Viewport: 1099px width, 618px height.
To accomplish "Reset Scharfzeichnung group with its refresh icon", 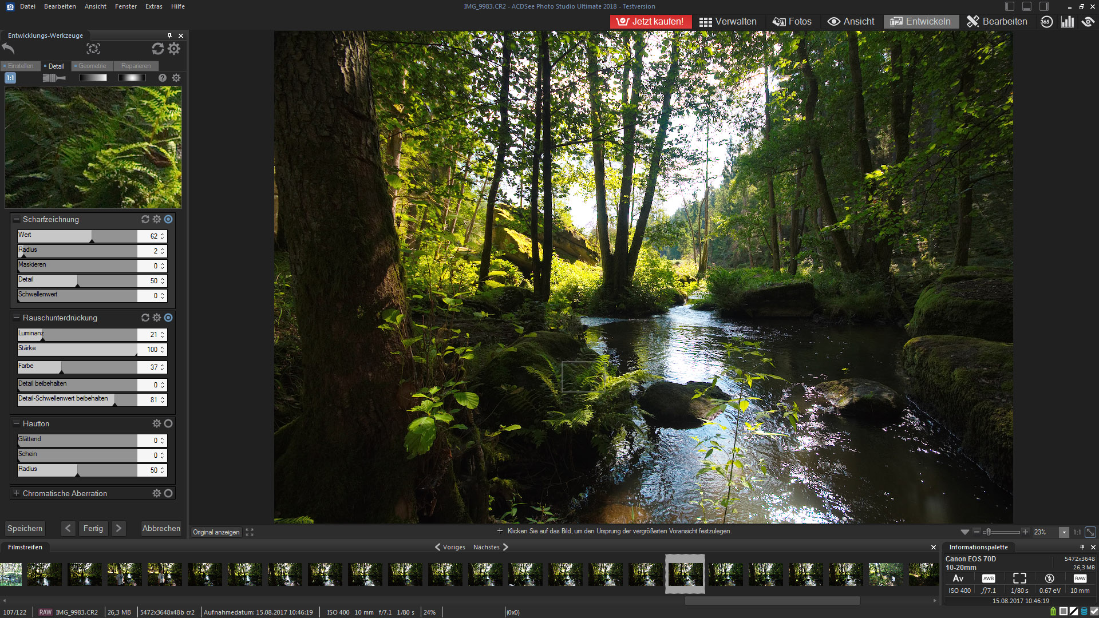I will click(145, 219).
